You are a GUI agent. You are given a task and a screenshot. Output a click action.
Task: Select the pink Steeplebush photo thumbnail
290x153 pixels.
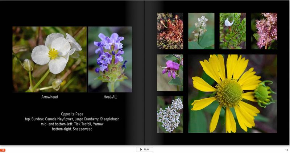click(264, 31)
